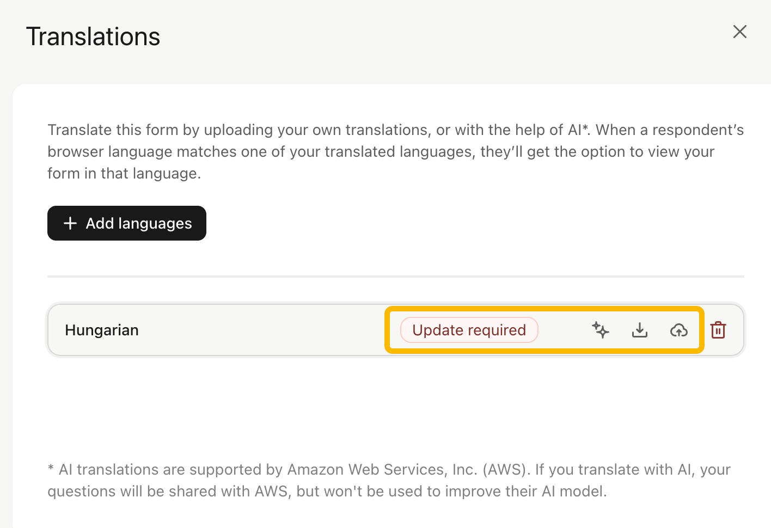Close the Translations dialog
Image resolution: width=771 pixels, height=528 pixels.
tap(740, 32)
